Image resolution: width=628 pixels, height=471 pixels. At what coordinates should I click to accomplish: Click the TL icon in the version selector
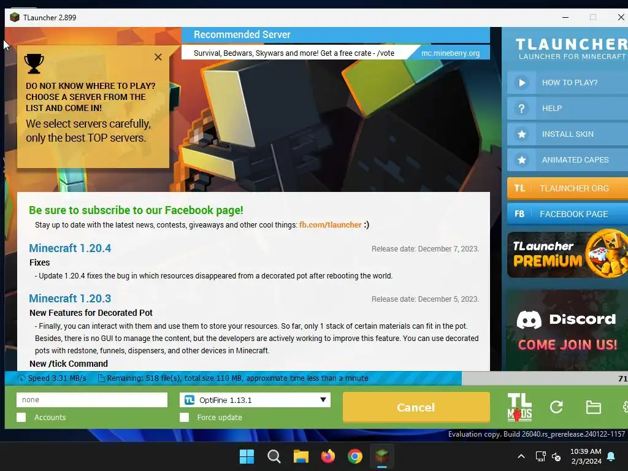[190, 400]
